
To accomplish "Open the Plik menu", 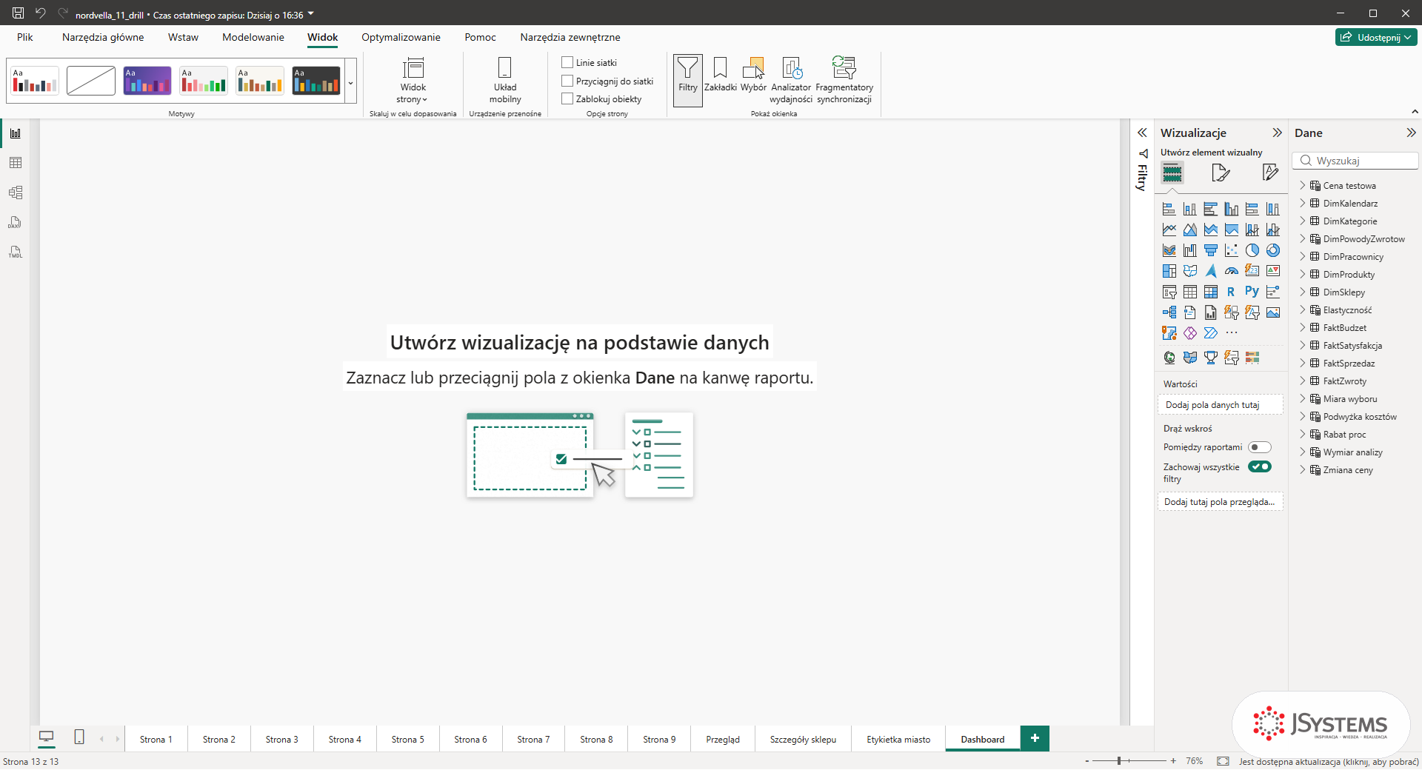I will (x=25, y=37).
